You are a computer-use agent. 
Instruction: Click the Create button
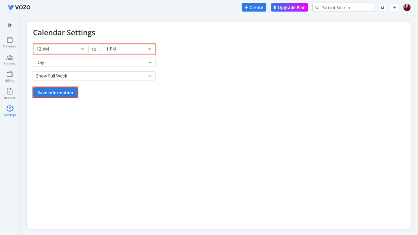click(x=254, y=7)
